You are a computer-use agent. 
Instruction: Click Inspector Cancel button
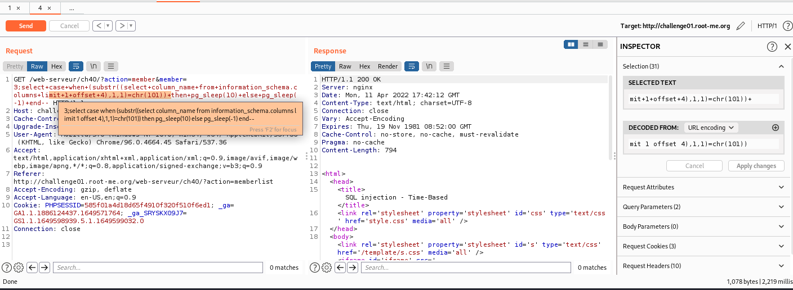tap(694, 166)
